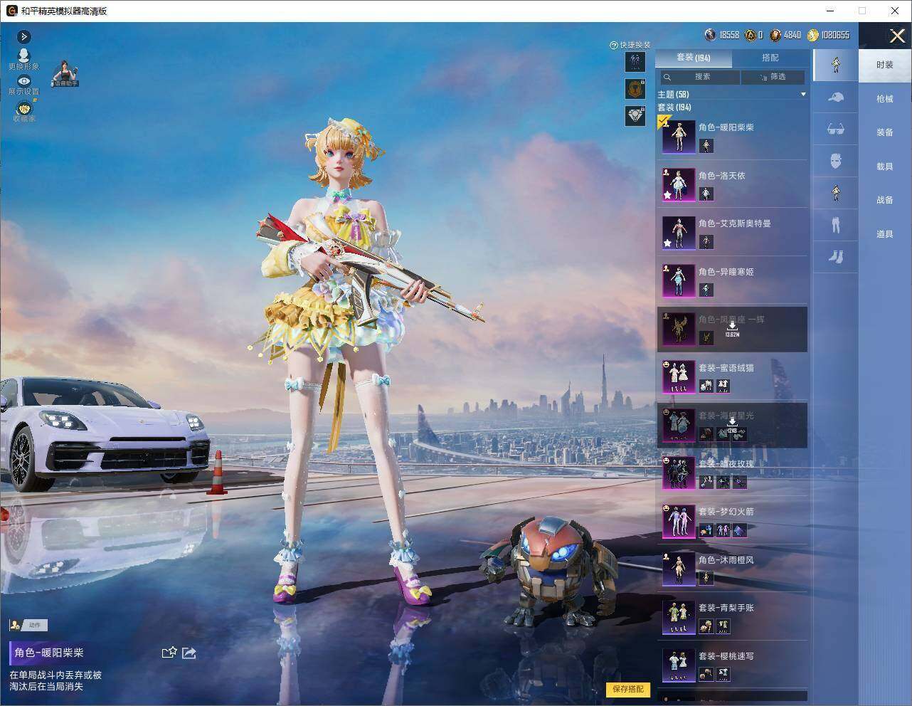Switch to the 搭配 tab
Image resolution: width=912 pixels, height=706 pixels.
[770, 58]
